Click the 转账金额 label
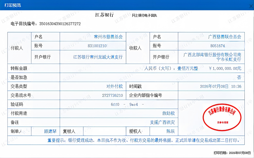The height and width of the screenshot is (158, 254). (19, 69)
